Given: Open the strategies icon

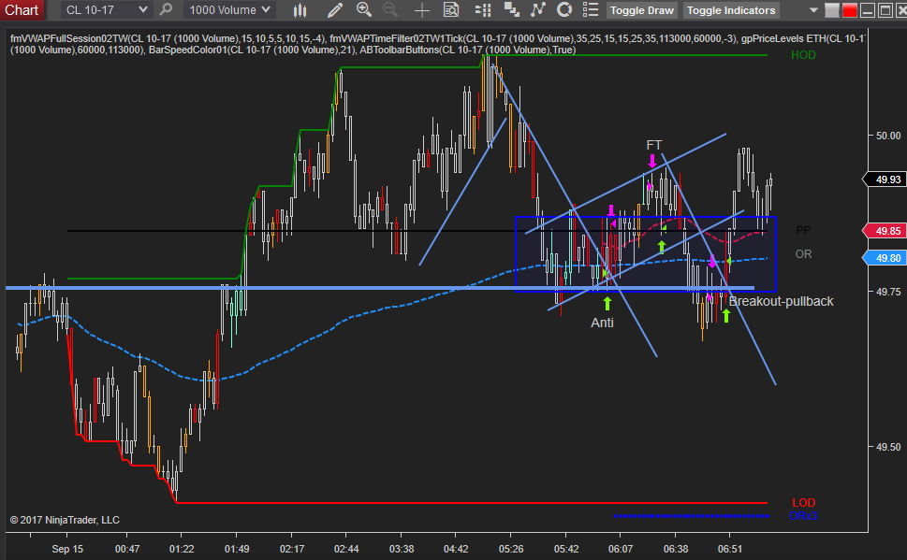Looking at the screenshot, I should click(564, 10).
